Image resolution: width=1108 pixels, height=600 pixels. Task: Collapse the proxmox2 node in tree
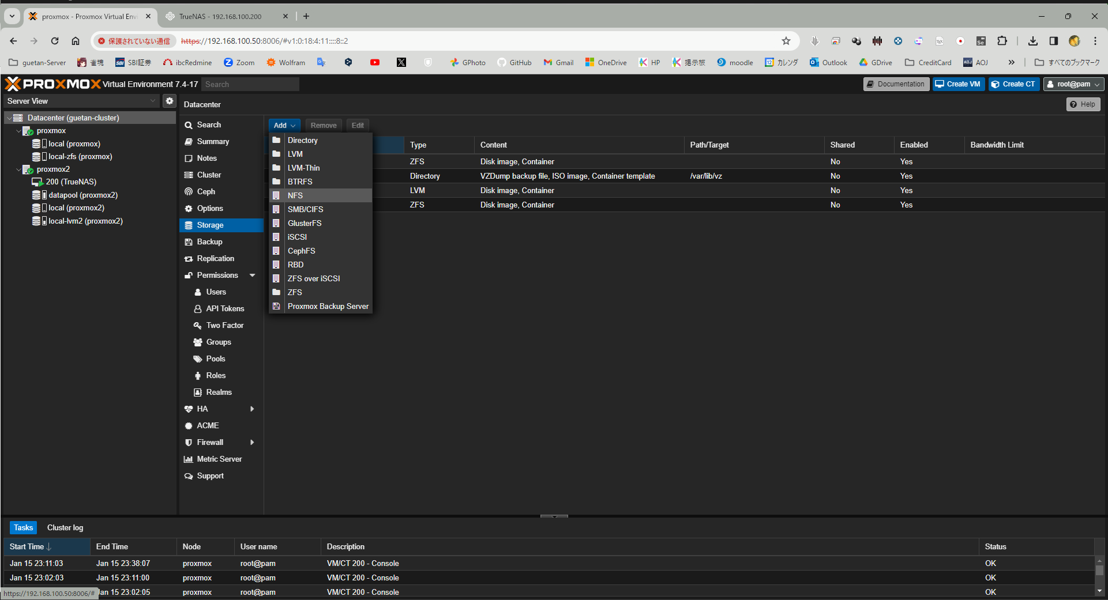18,170
